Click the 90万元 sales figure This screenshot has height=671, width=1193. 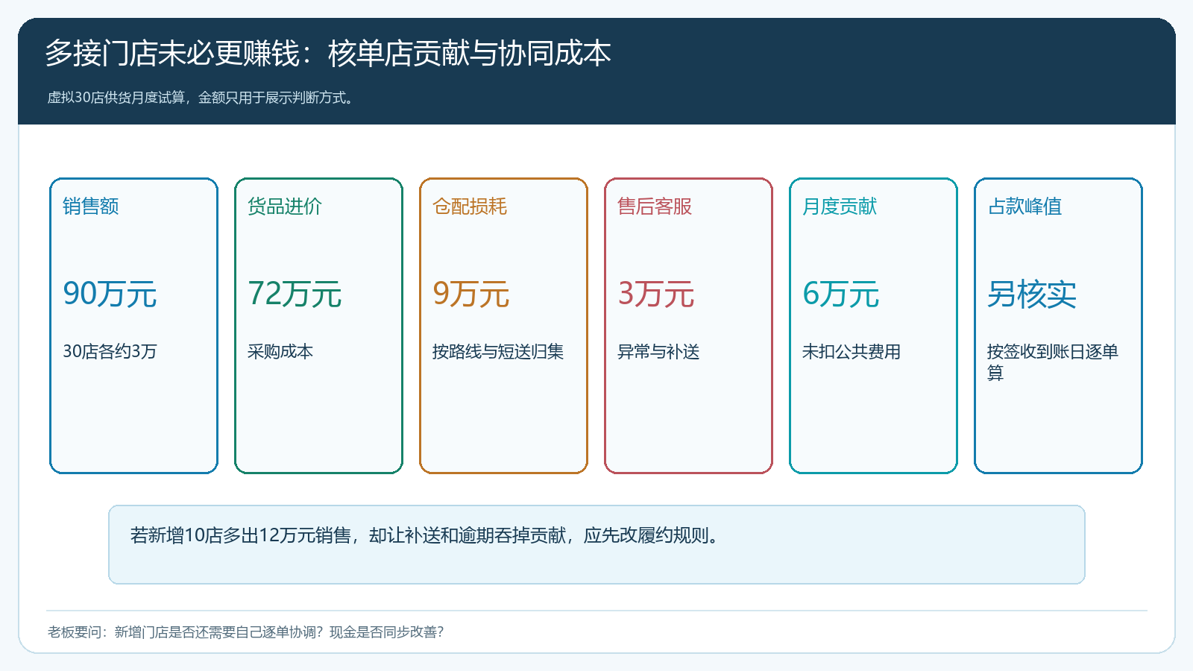(x=110, y=294)
